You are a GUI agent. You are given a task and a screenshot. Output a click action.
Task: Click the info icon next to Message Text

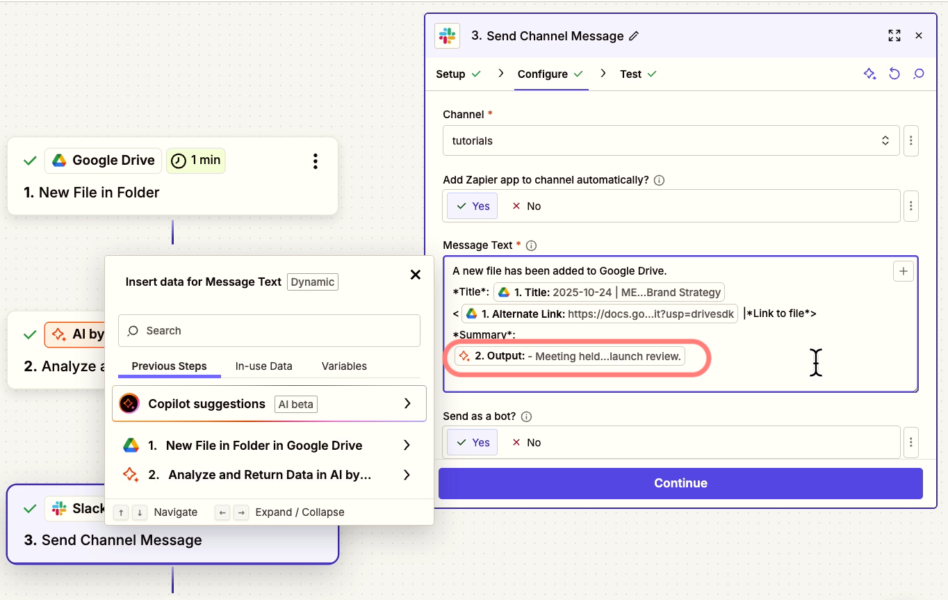coord(531,245)
